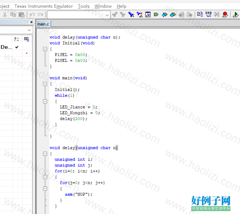Screen dimensions: 240x214
Task: Click the 'Initial();' call line
Action: point(67,90)
